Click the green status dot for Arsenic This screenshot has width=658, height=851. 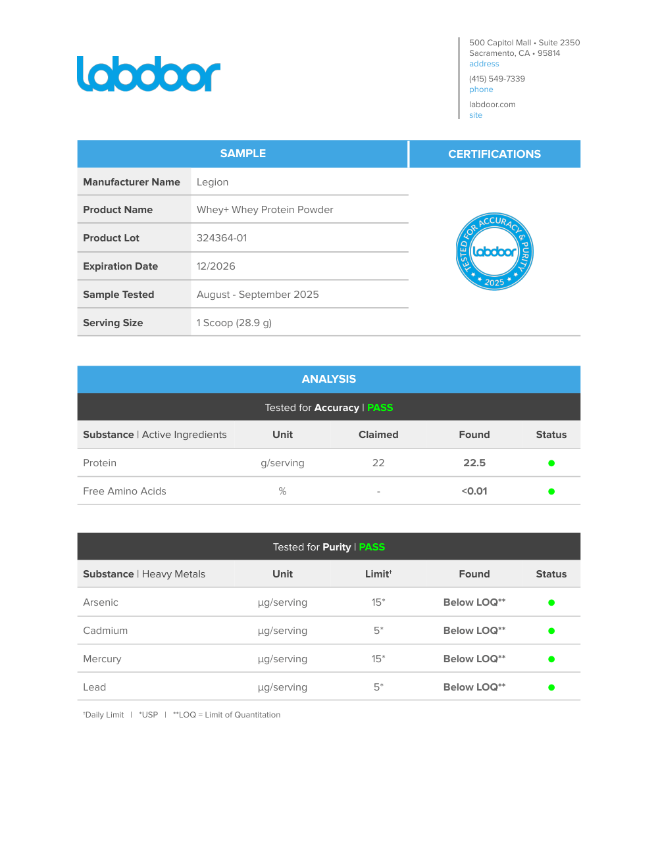[551, 602]
